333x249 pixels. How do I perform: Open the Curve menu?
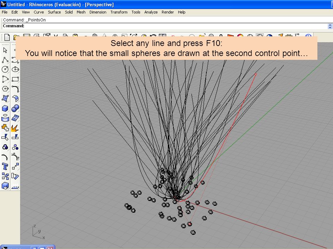39,12
